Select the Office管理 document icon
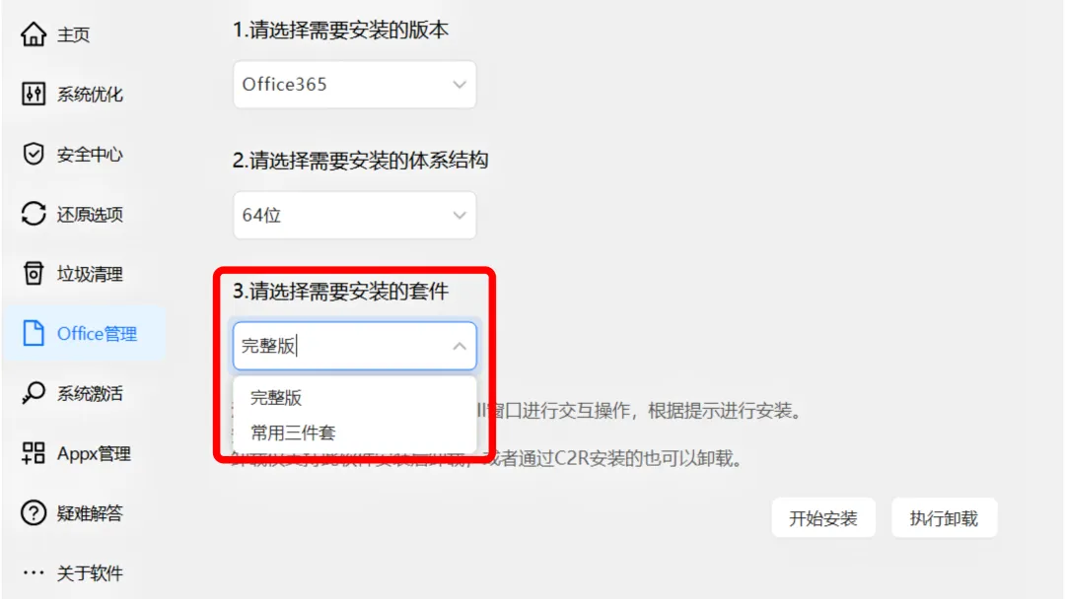Viewport: 1065px width, 599px height. 34,333
